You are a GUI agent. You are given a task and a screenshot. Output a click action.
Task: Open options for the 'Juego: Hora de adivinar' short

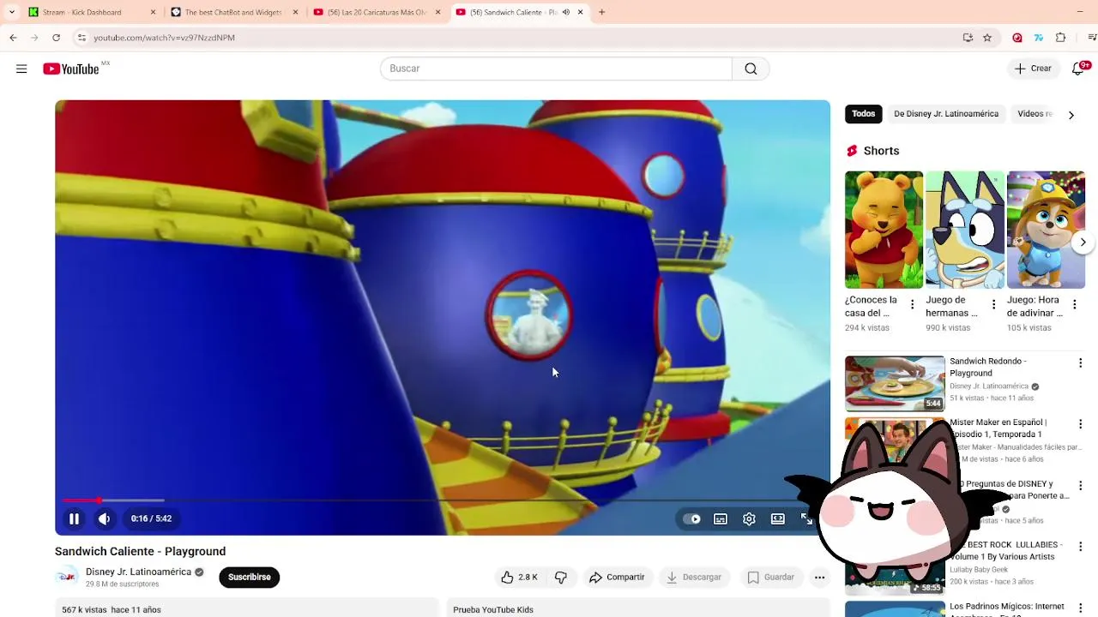[x=1074, y=304]
